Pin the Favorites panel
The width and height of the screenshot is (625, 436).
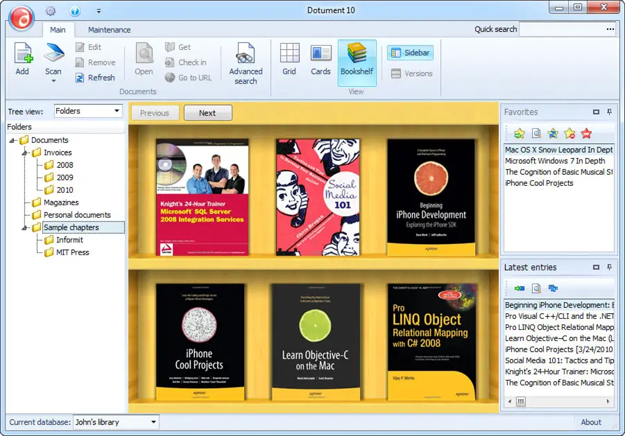pyautogui.click(x=610, y=112)
